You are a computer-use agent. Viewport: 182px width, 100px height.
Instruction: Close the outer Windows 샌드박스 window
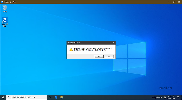tap(179, 2)
